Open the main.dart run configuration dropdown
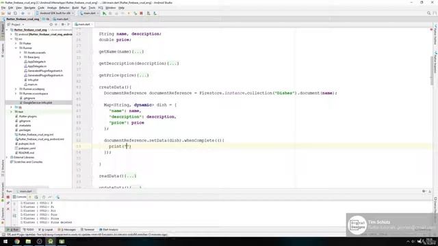Image resolution: width=438 pixels, height=246 pixels. (x=90, y=13)
